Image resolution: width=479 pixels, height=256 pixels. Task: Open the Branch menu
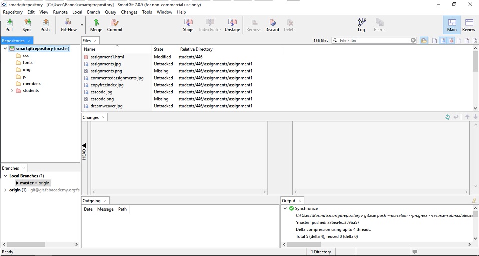(x=93, y=12)
